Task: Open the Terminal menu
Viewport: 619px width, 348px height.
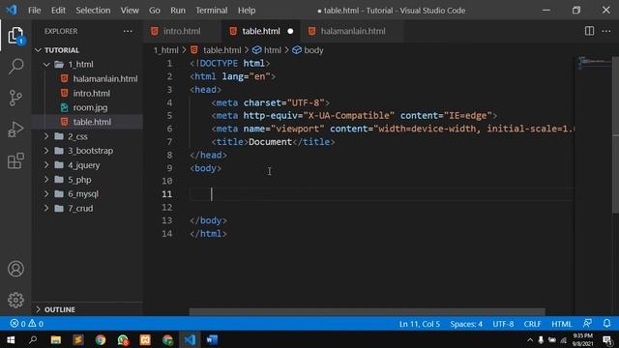Action: [212, 11]
